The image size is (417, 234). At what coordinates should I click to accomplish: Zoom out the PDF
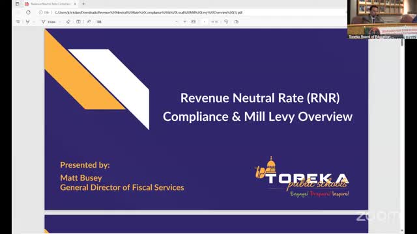point(177,21)
